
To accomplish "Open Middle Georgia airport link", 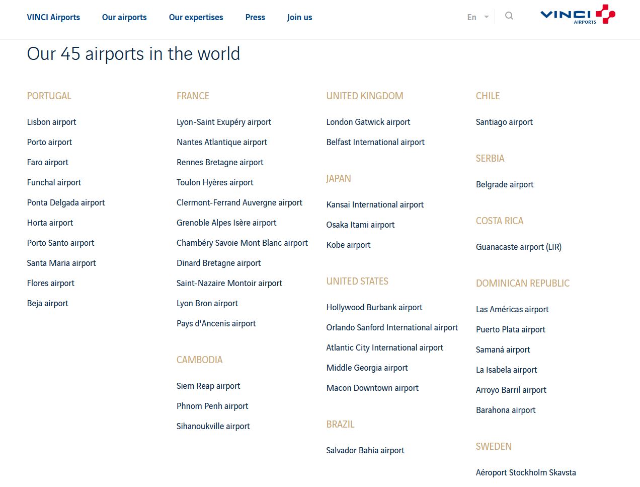I will (x=367, y=368).
